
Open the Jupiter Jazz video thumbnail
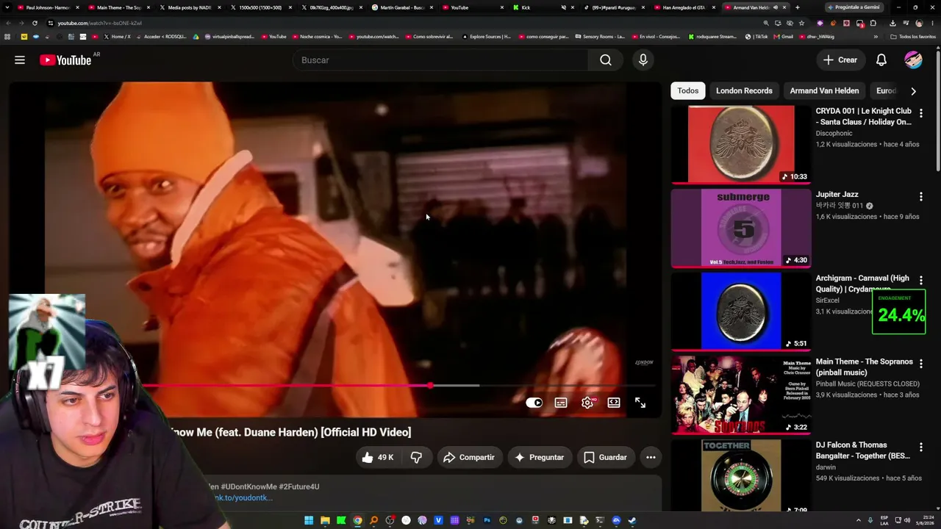tap(741, 228)
